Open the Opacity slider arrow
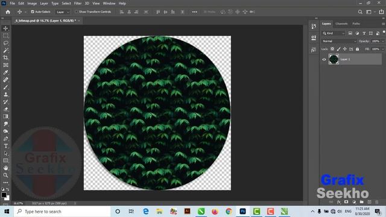386x217 pixels. click(382, 41)
